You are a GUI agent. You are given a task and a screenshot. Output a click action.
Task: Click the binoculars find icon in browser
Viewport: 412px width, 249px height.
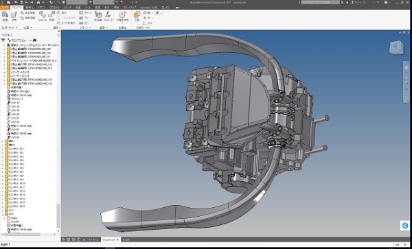34,40
